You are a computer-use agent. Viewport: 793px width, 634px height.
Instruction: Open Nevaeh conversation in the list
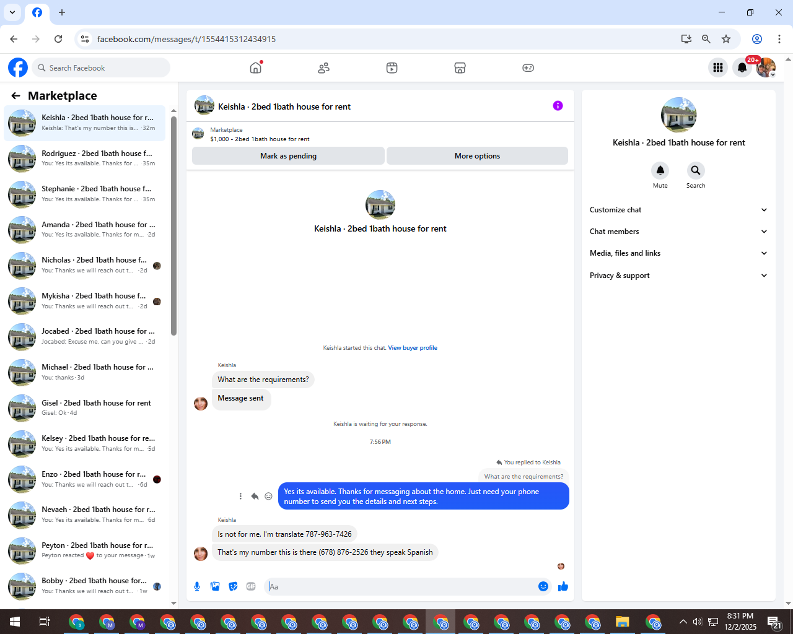point(84,515)
